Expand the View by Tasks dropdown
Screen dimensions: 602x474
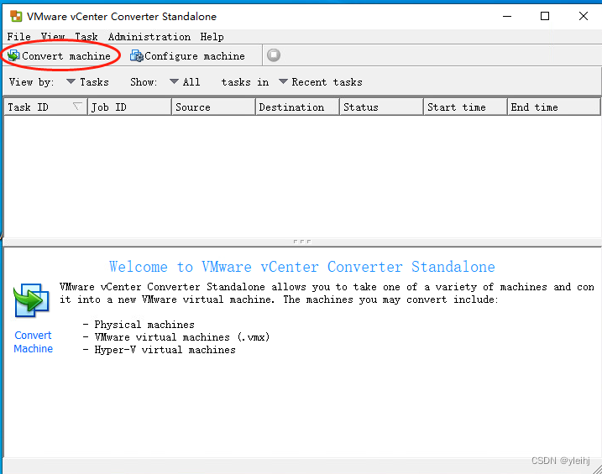(x=87, y=82)
